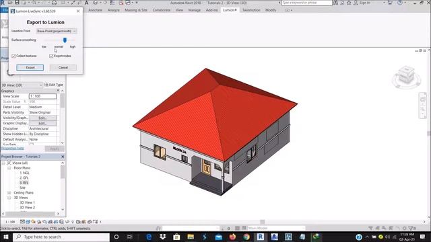Screen dimensions: 431x242
Task: Launch Firefox from the taskbar
Action: click(232, 237)
